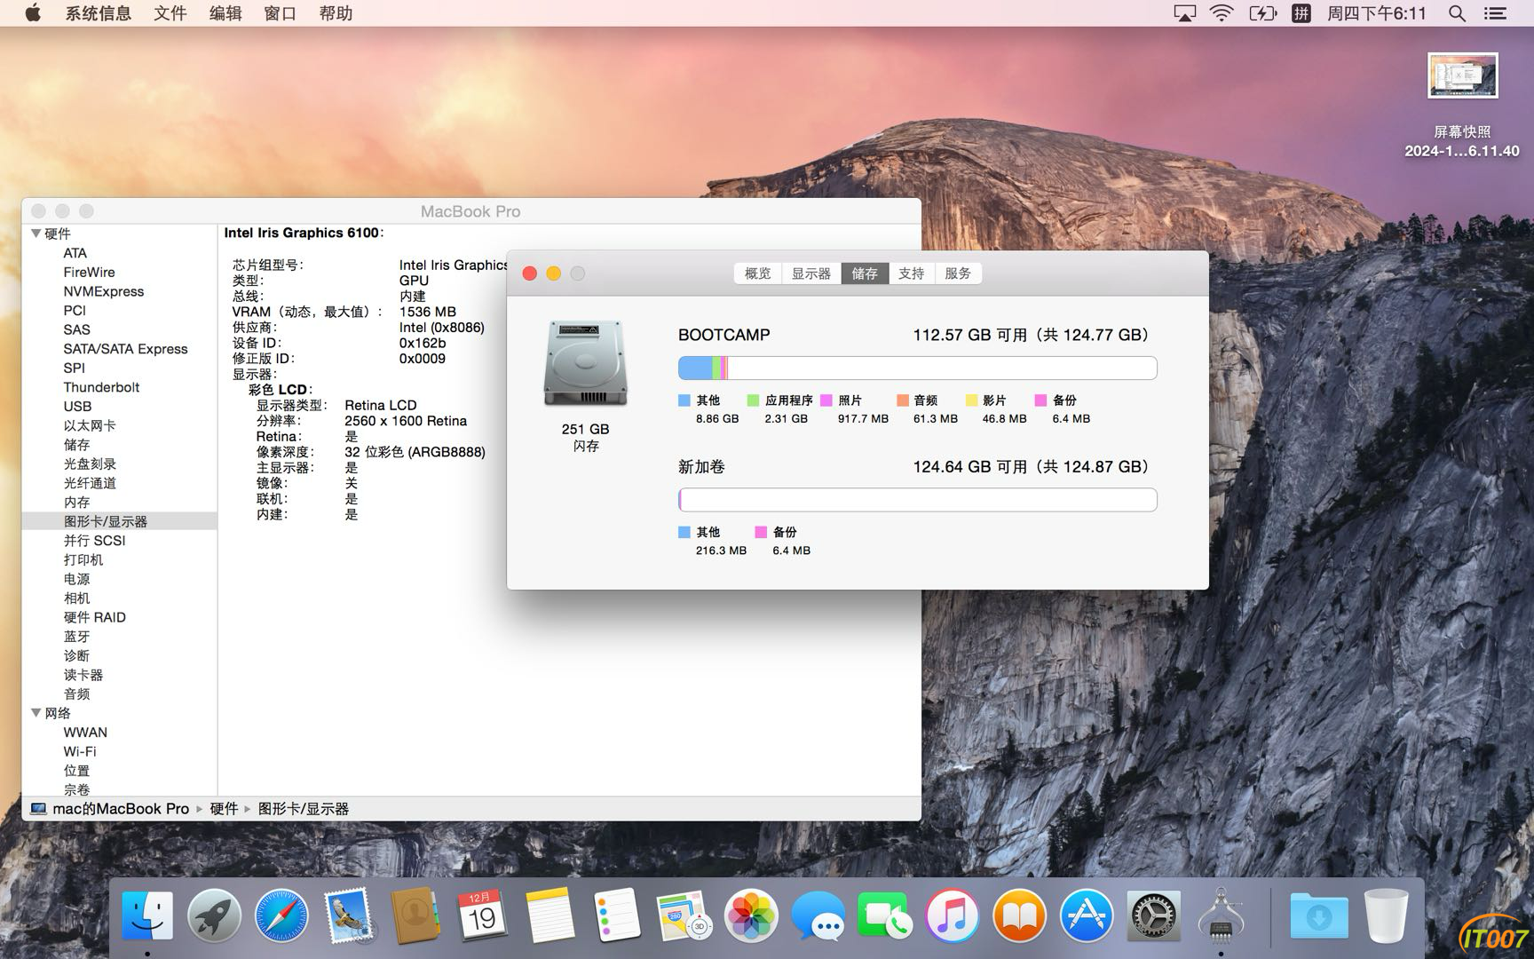The height and width of the screenshot is (959, 1534).
Task: Click Intel Iris Graphics 6100 heading
Action: tap(304, 233)
